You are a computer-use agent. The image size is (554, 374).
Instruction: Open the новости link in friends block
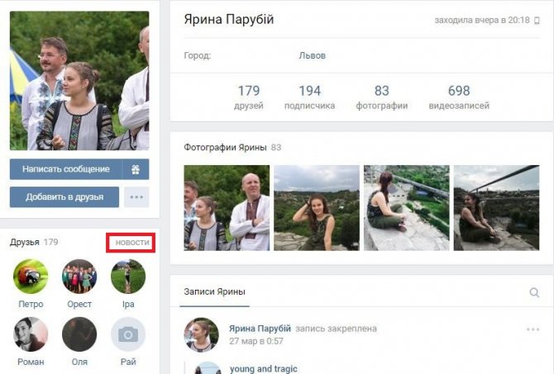click(132, 243)
